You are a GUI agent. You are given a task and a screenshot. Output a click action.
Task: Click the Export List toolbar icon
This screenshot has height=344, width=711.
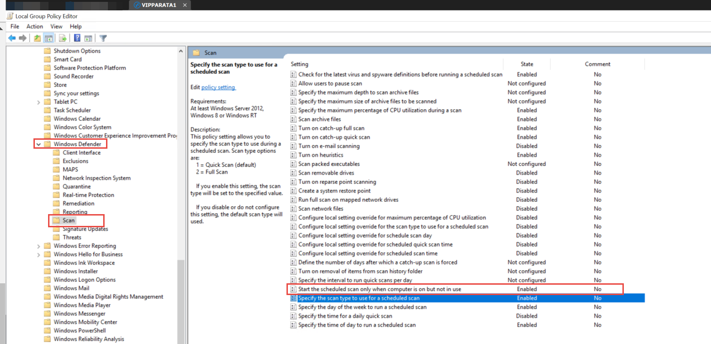(62, 38)
